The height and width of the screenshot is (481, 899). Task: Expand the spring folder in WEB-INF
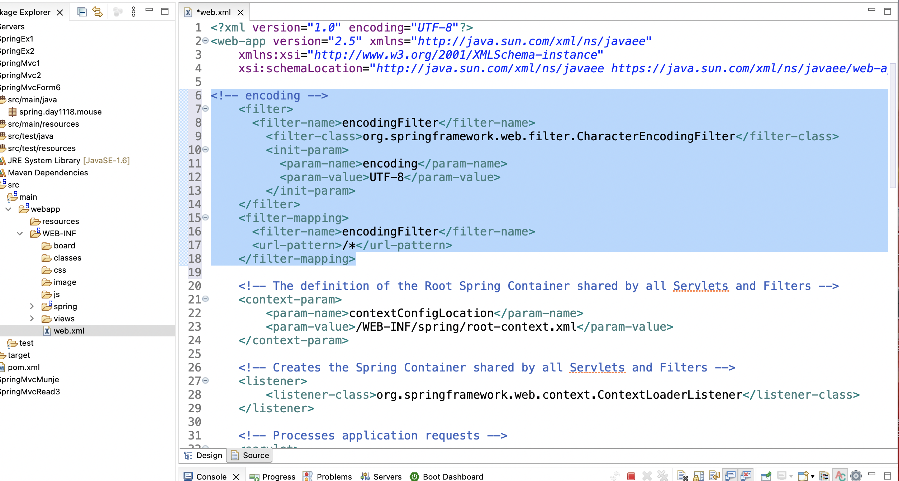[32, 306]
